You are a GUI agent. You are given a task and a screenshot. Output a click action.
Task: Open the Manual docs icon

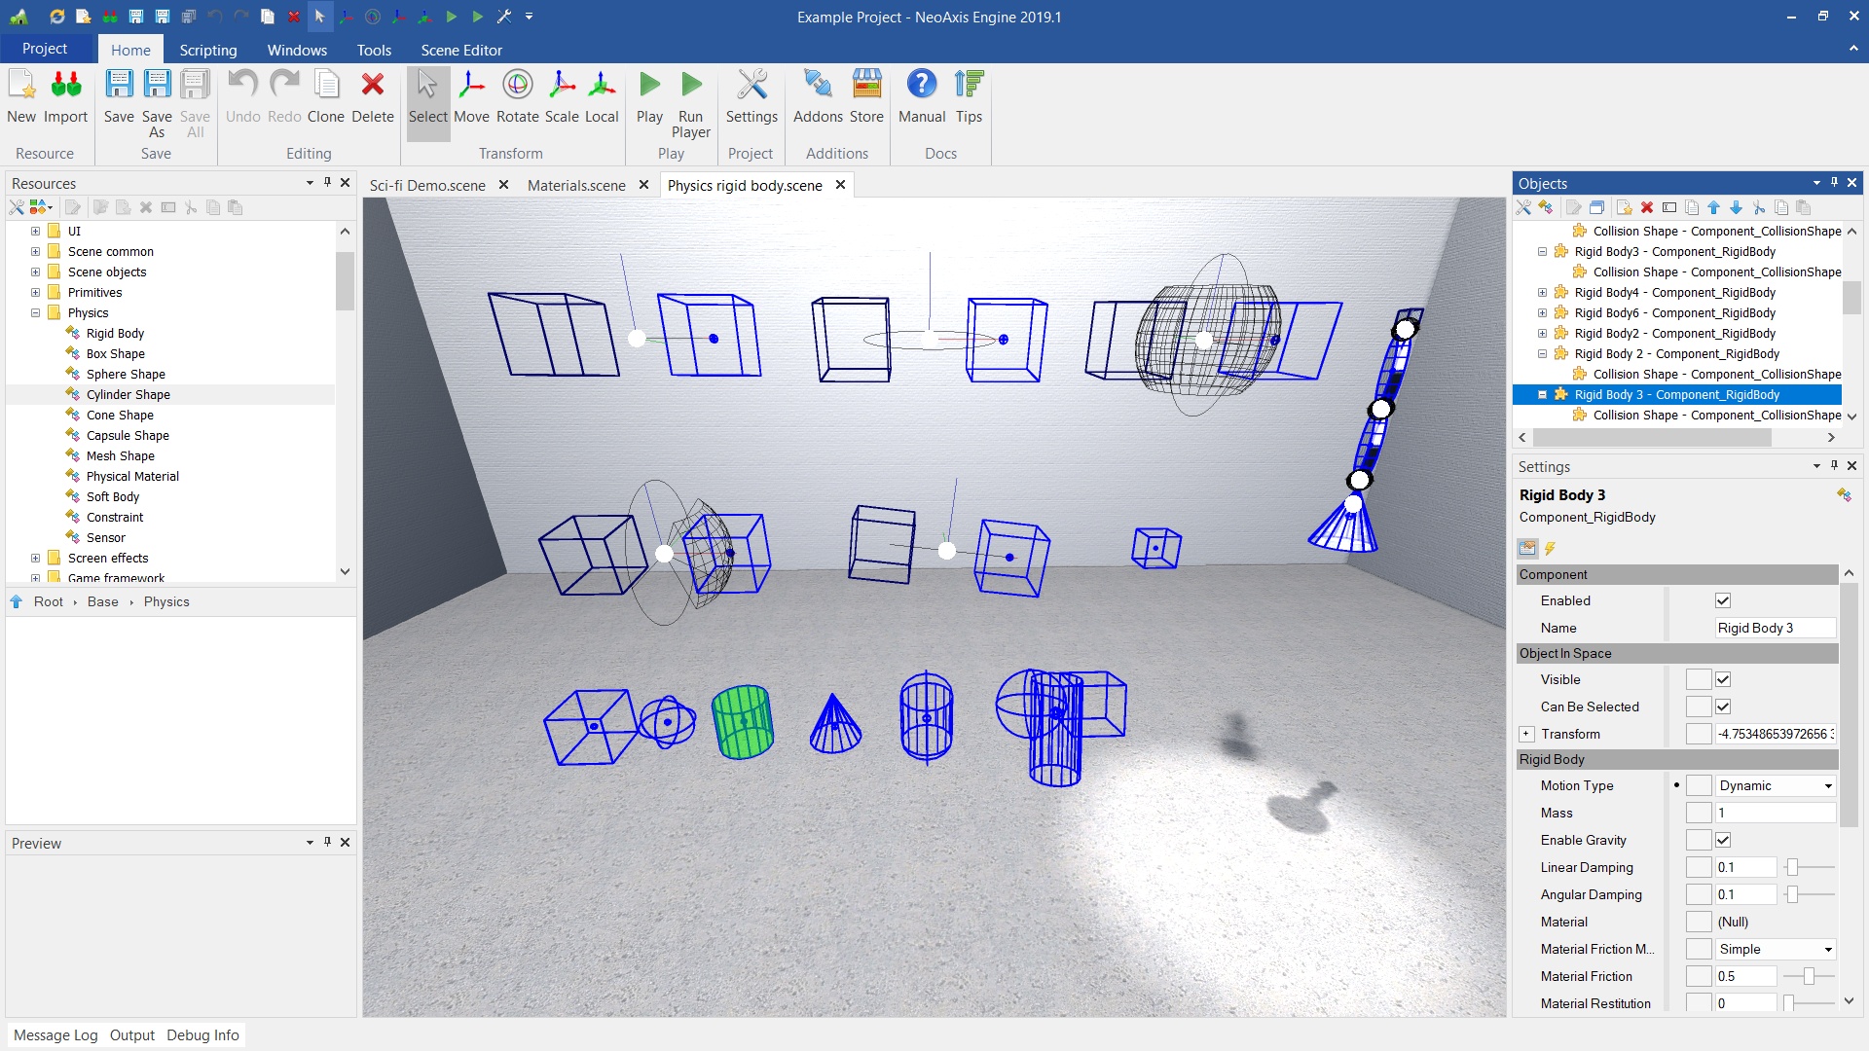tap(921, 96)
